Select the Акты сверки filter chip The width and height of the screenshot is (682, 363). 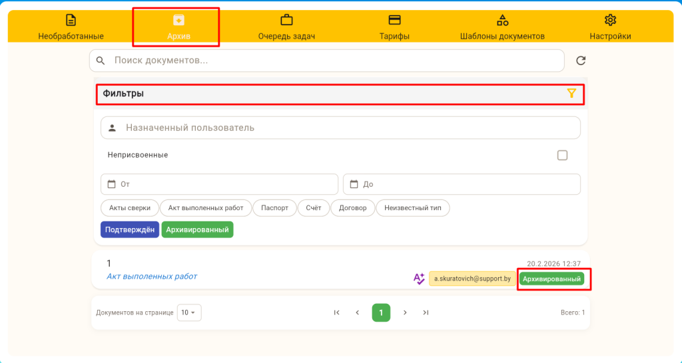(130, 208)
